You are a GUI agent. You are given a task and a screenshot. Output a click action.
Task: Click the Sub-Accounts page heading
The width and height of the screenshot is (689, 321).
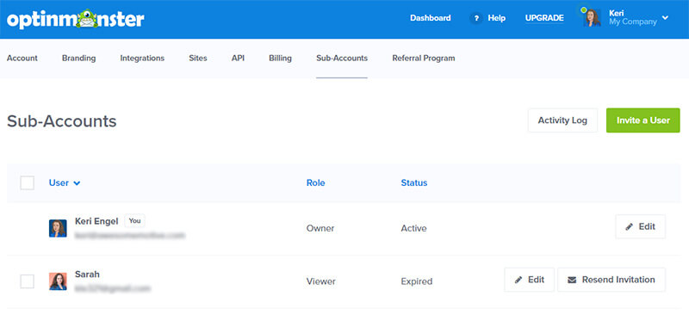61,121
